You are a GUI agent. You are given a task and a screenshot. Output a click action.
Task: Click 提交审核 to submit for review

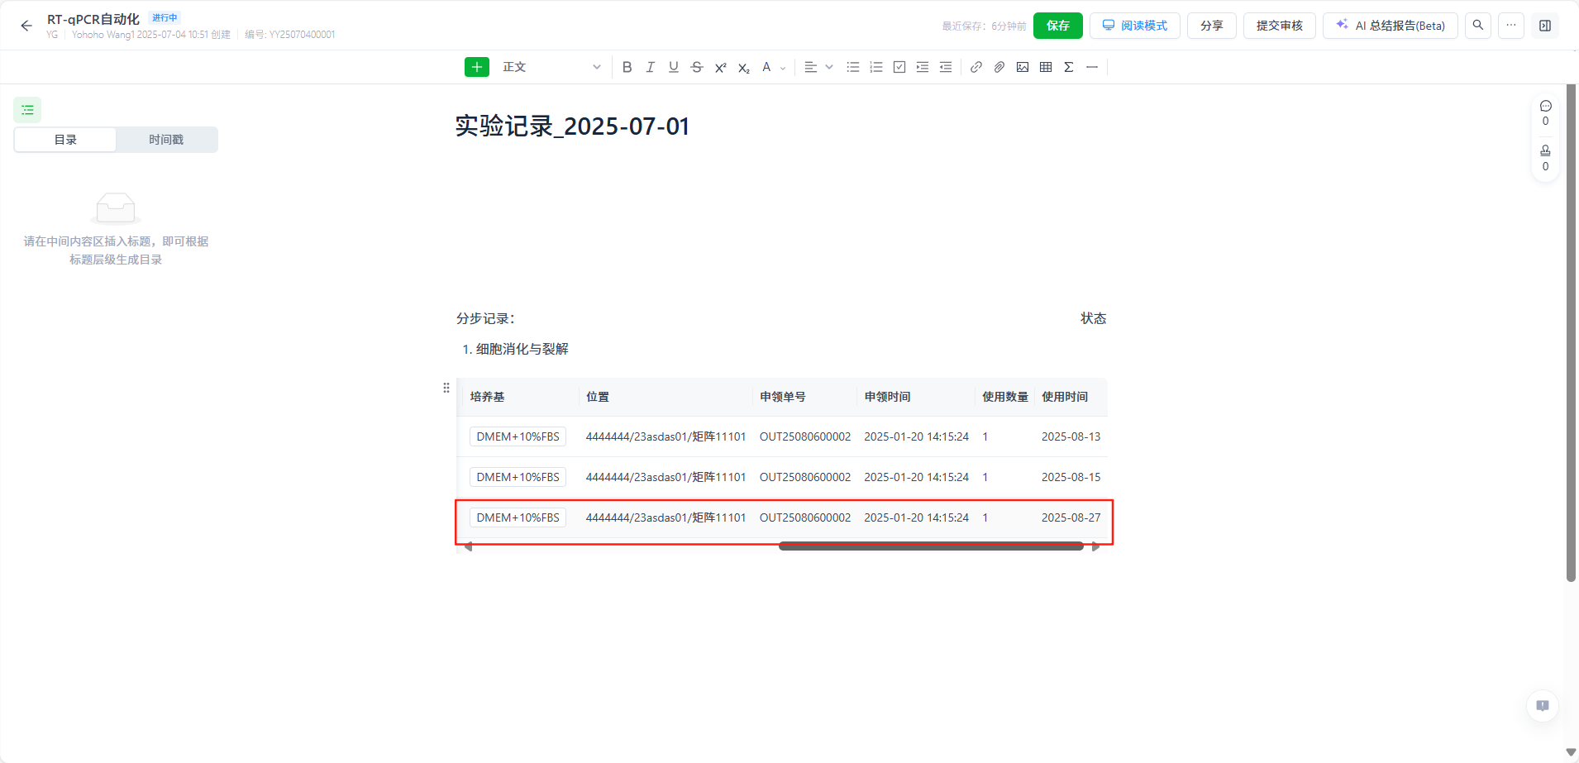(1279, 26)
